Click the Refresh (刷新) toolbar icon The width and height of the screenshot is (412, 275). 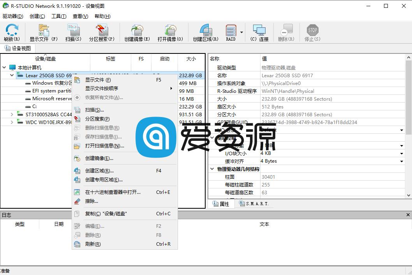tap(12, 33)
